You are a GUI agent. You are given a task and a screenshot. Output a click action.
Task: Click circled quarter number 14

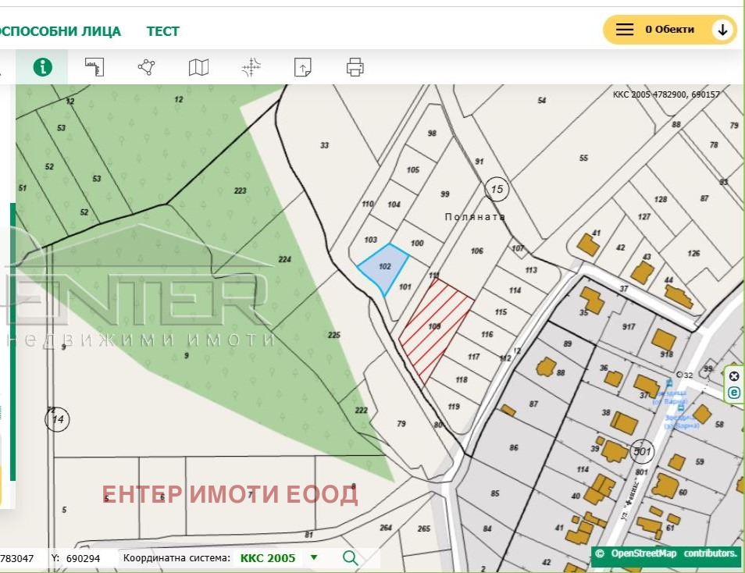(x=58, y=419)
